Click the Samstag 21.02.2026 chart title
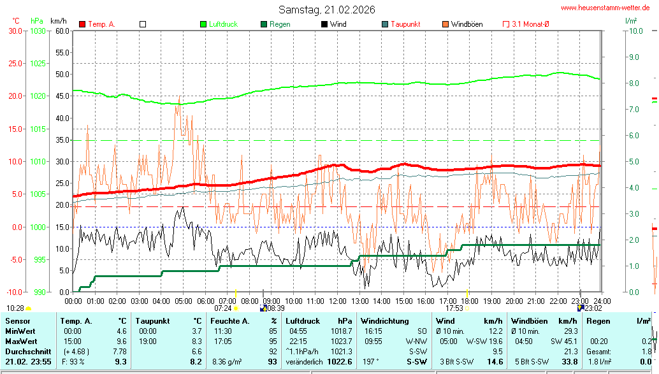The image size is (659, 374). coord(327,10)
